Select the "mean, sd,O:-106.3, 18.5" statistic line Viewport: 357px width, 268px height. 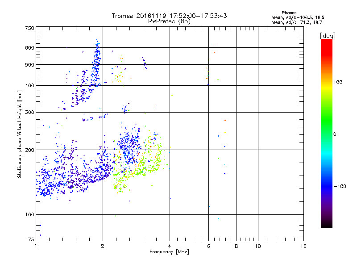(298, 18)
